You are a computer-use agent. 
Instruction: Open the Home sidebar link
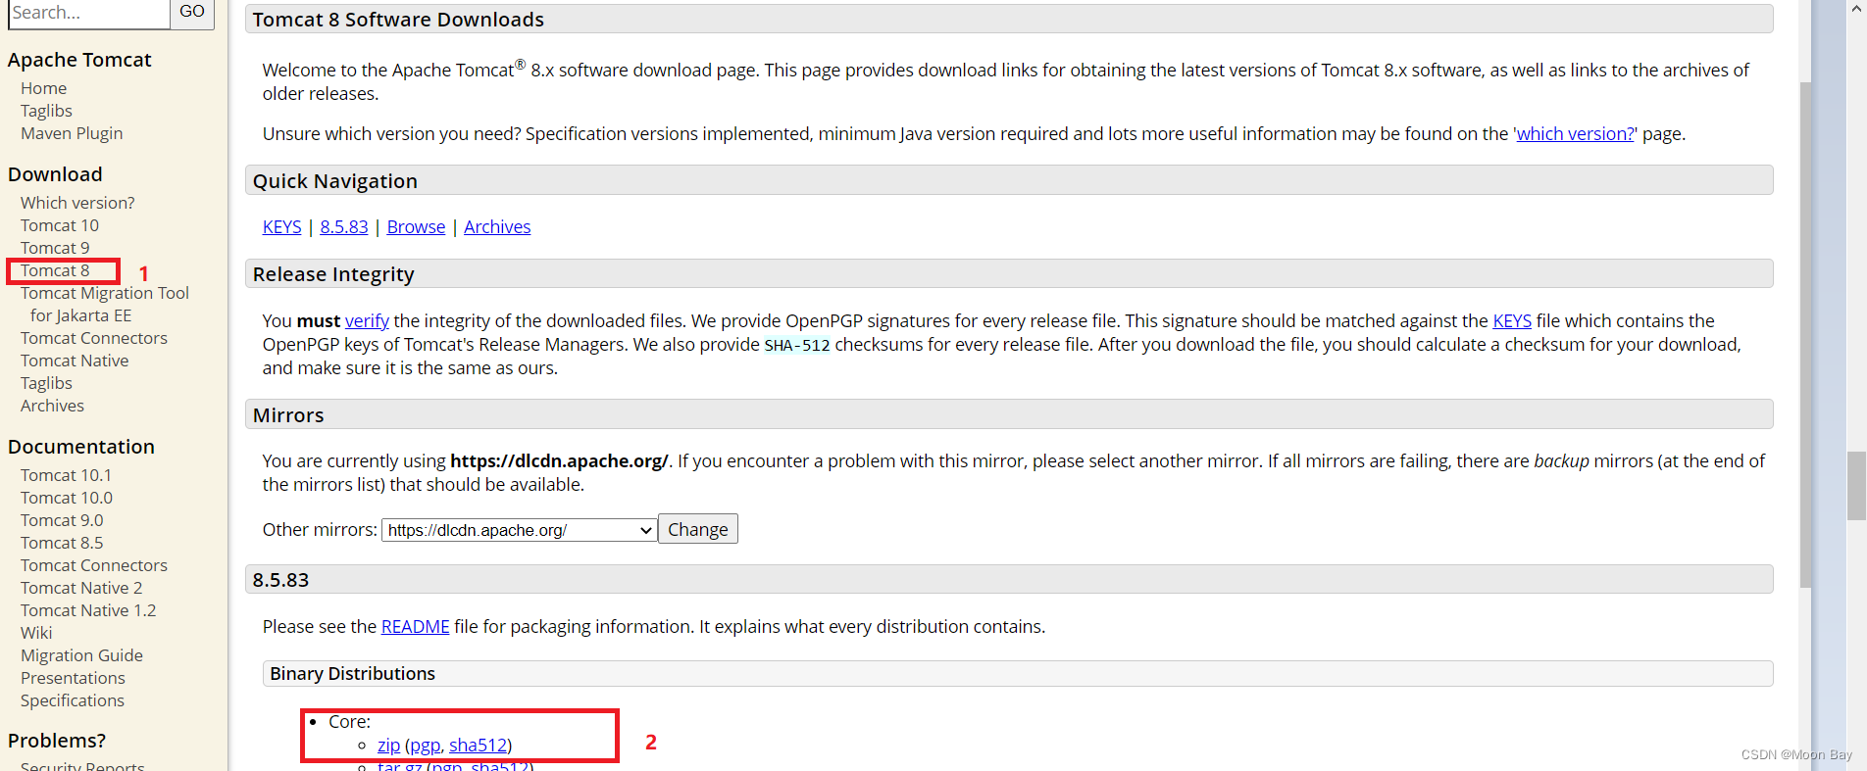pyautogui.click(x=43, y=88)
